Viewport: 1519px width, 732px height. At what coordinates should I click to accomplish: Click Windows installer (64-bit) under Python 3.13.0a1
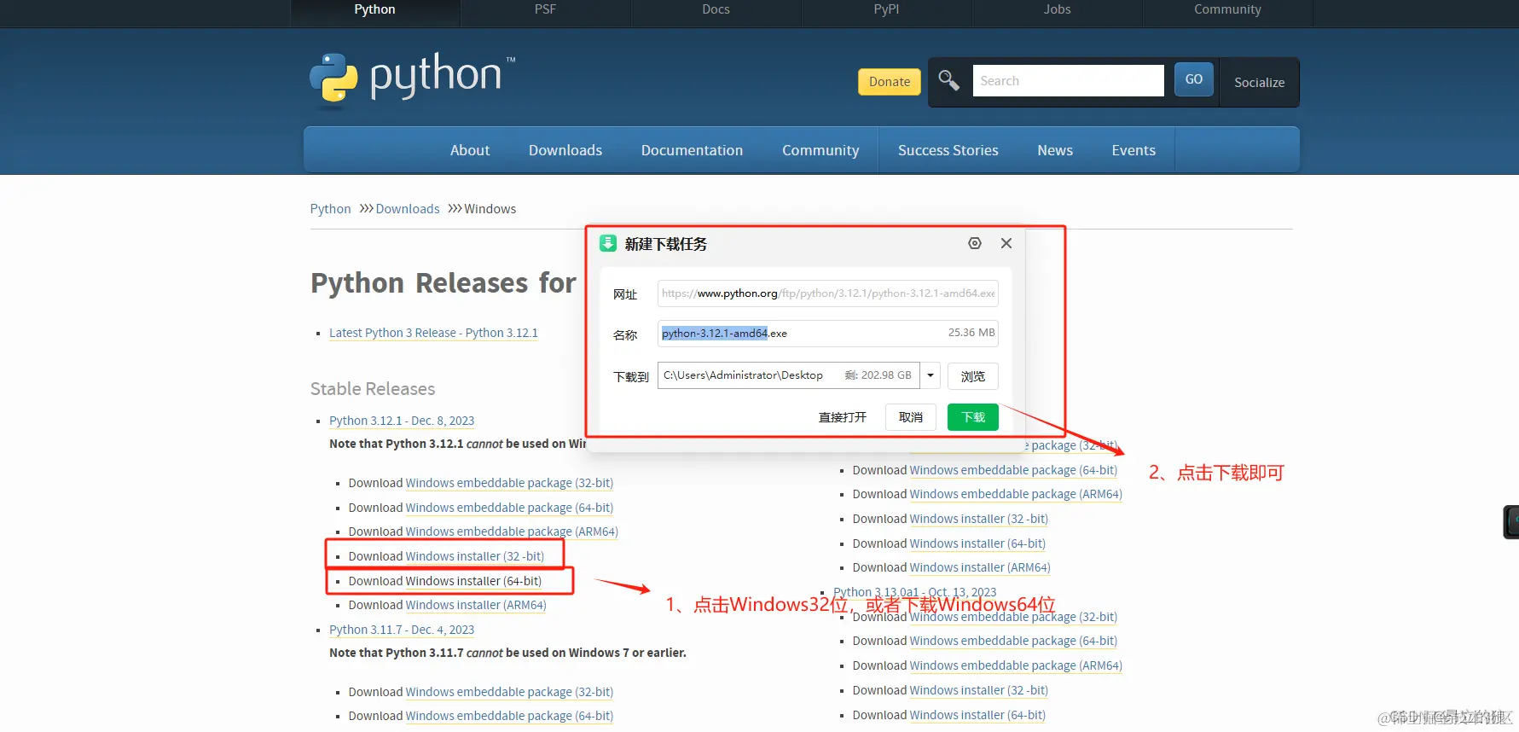click(977, 715)
